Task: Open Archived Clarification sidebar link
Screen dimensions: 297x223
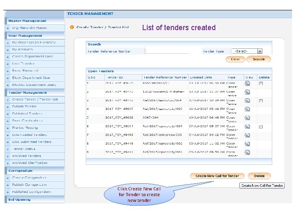Action: 35,163
